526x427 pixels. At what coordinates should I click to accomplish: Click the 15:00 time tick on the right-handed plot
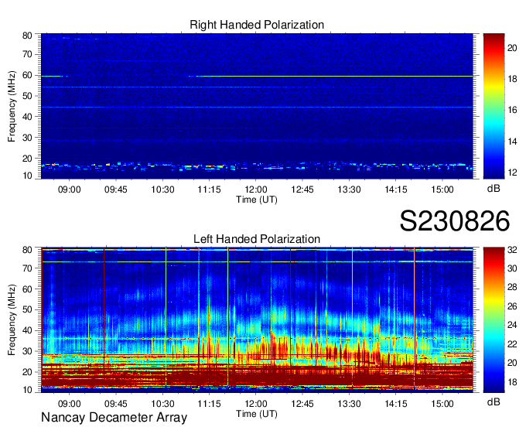pos(442,190)
